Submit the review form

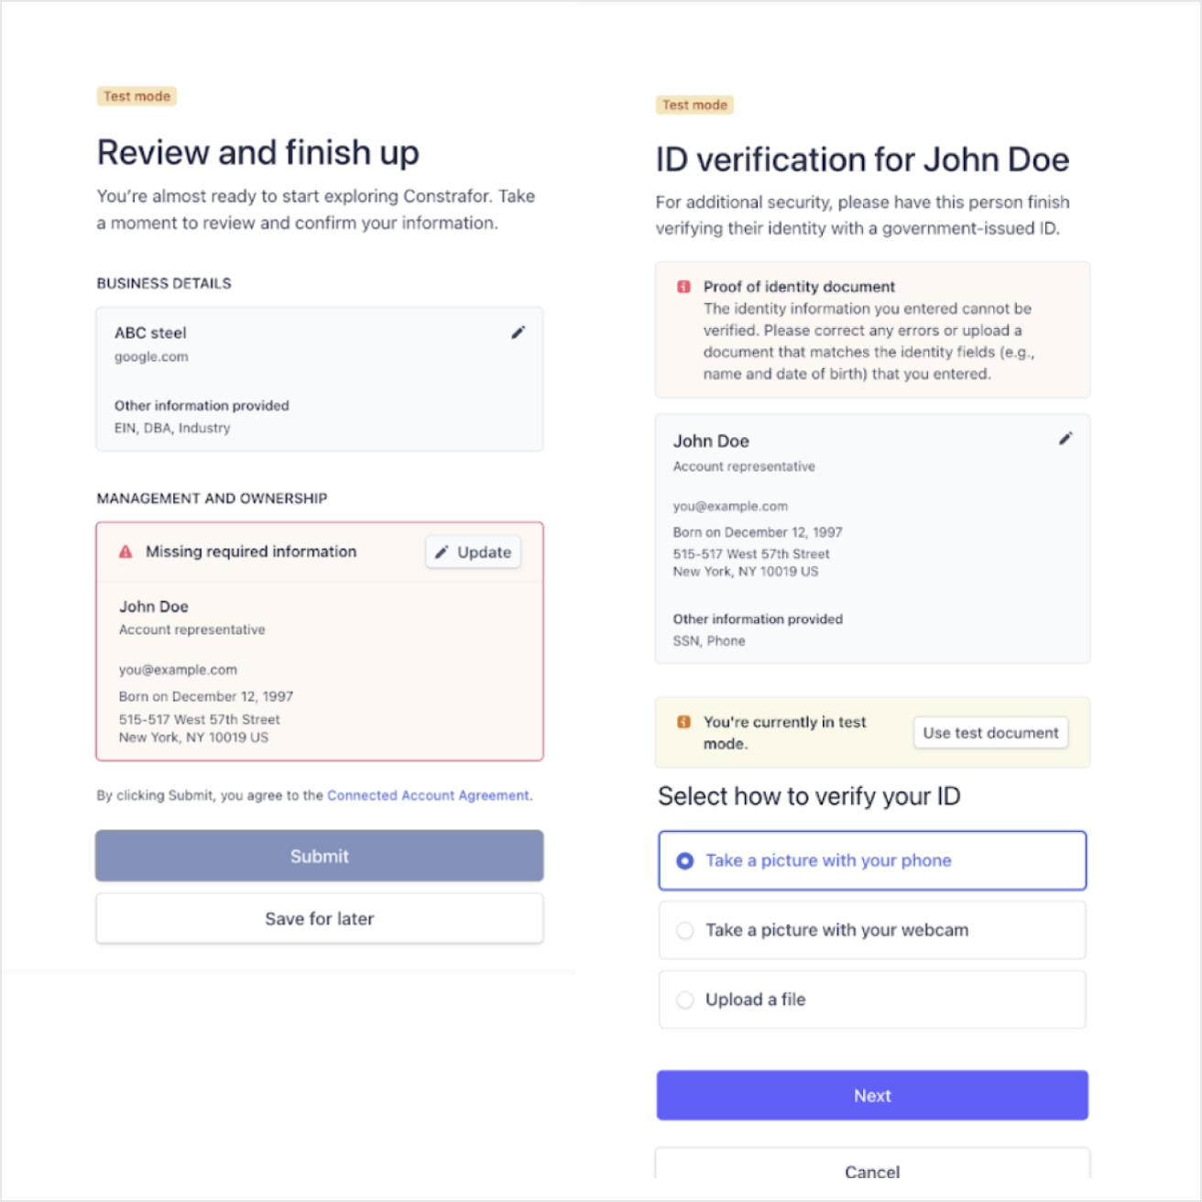coord(320,856)
